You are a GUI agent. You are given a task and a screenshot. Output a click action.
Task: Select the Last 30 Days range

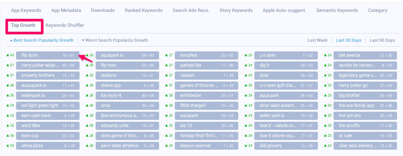[348, 40]
